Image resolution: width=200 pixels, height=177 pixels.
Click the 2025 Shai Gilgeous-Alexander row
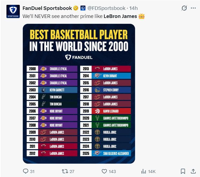106,153
